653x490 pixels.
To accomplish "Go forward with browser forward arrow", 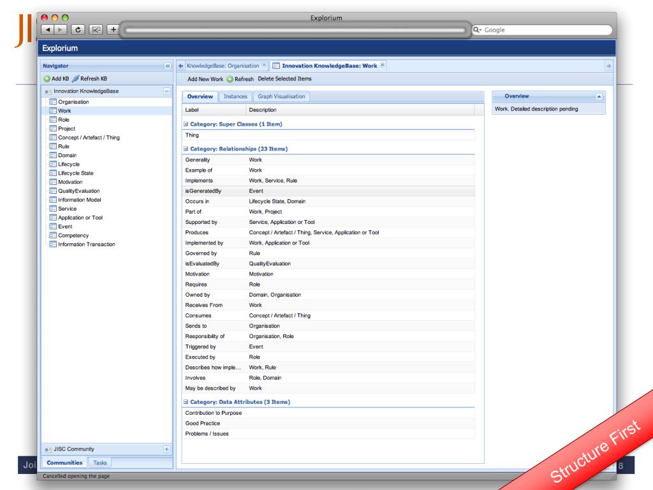I will pyautogui.click(x=61, y=29).
